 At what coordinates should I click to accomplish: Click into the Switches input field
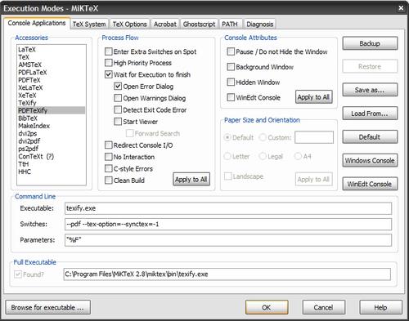[x=228, y=224]
